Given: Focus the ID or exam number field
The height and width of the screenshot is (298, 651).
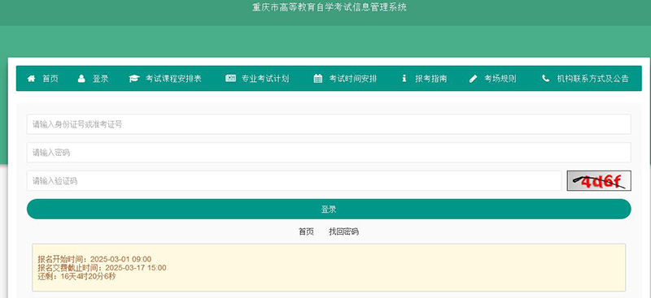Looking at the screenshot, I should coord(329,124).
